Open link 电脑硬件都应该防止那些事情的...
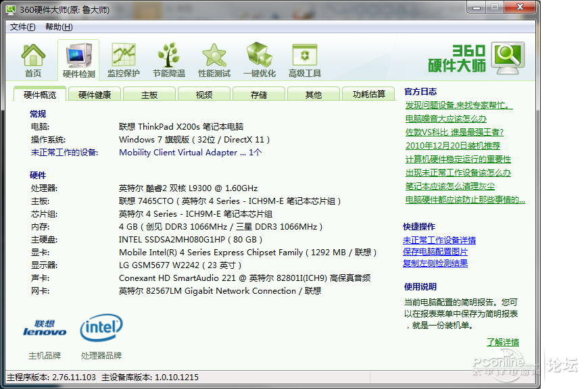The width and height of the screenshot is (584, 389). coord(465,200)
